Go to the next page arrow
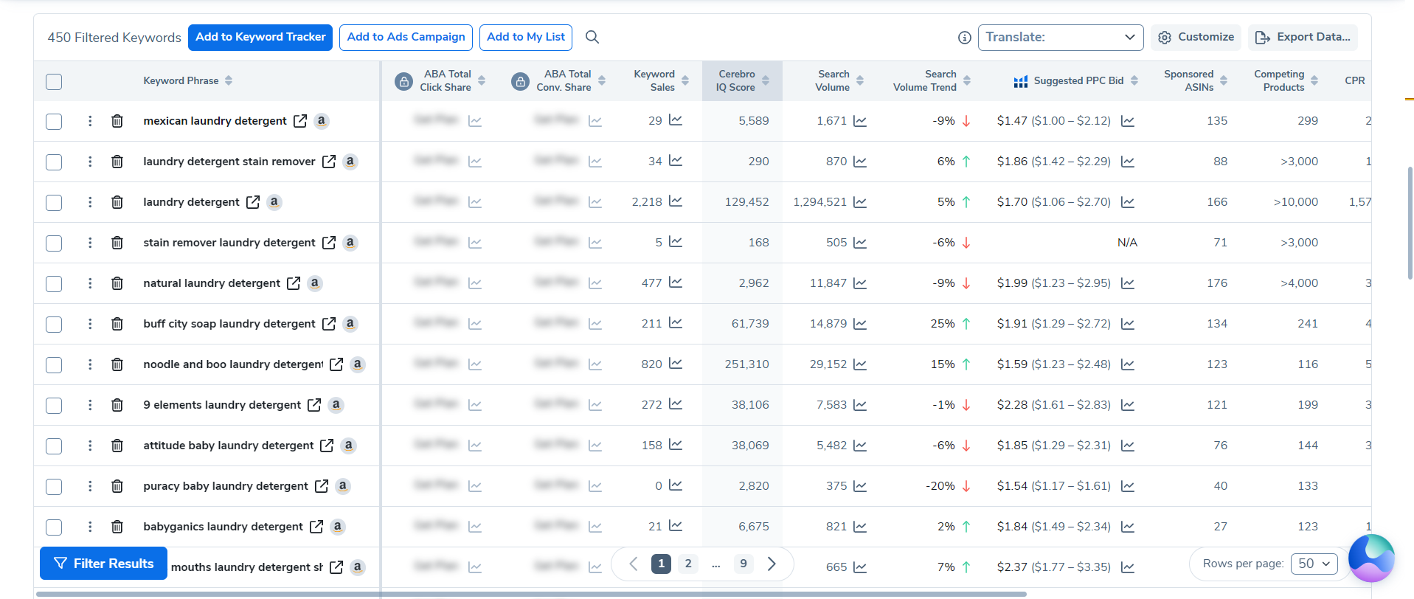The height and width of the screenshot is (599, 1414). pos(772,564)
